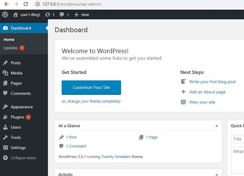Viewport: 244px width, 176px height.
Task: Open the Plugins menu
Action: [17, 117]
